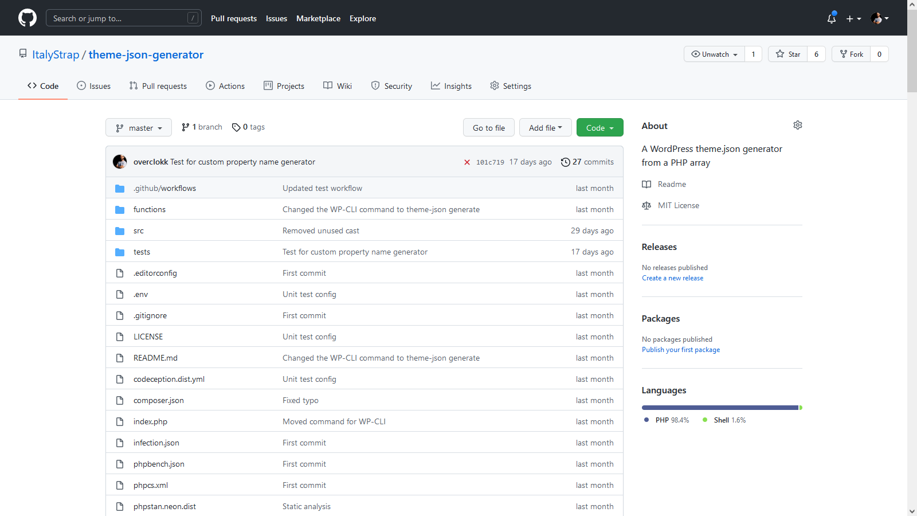Image resolution: width=917 pixels, height=516 pixels.
Task: Open the codeception.dist.yml file
Action: tap(169, 379)
